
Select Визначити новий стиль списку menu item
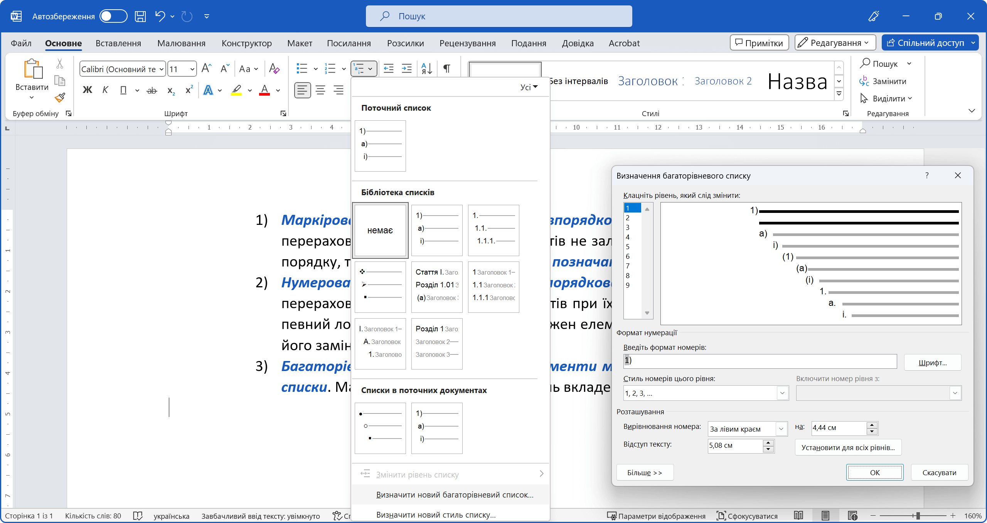[436, 515]
